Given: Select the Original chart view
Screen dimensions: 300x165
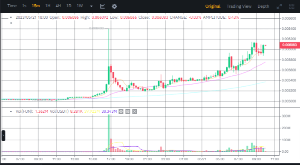Looking at the screenshot, I should (x=213, y=6).
